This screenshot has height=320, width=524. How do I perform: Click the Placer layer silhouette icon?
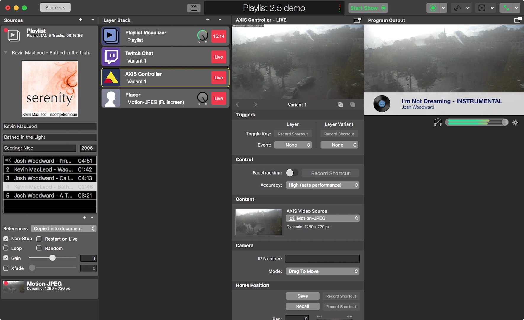pyautogui.click(x=111, y=98)
